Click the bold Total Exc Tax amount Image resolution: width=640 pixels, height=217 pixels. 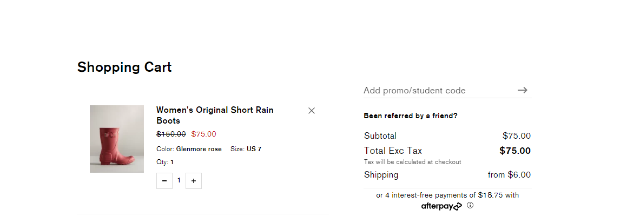[515, 151]
